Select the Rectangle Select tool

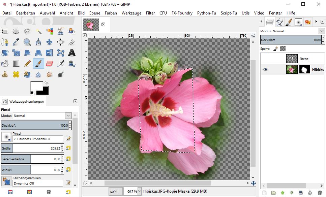click(x=5, y=31)
